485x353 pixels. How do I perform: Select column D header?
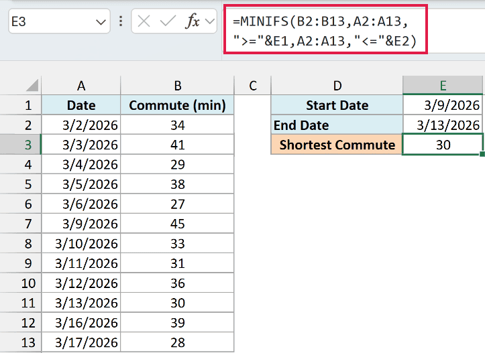click(x=337, y=86)
